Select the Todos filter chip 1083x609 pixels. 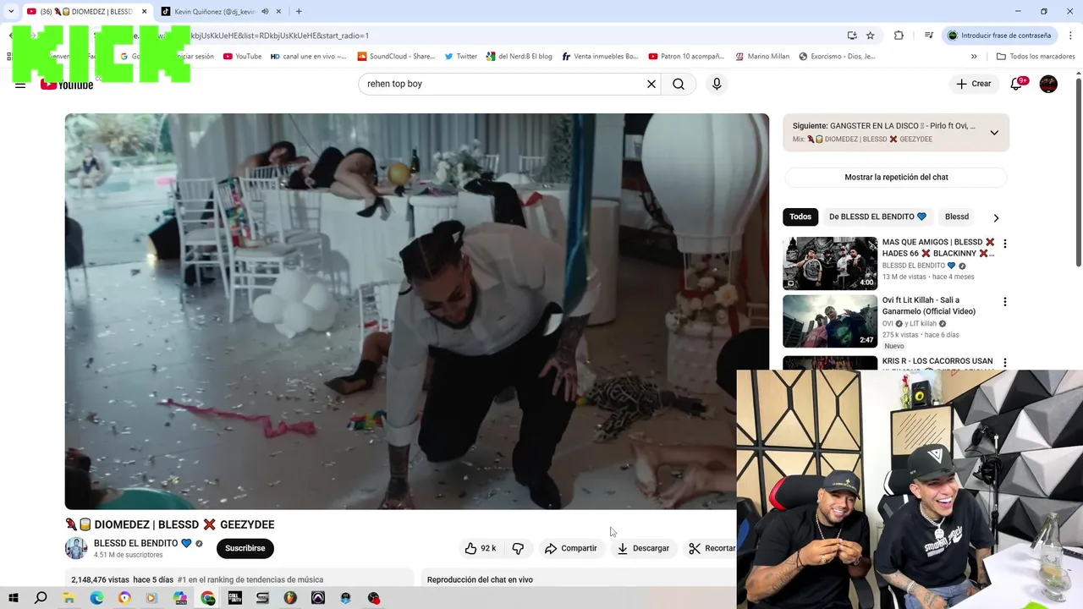800,217
